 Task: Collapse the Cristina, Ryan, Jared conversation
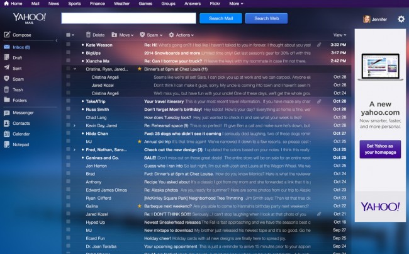(75, 69)
